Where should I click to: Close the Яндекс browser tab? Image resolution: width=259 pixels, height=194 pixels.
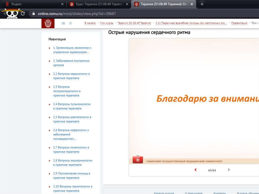(62, 4)
